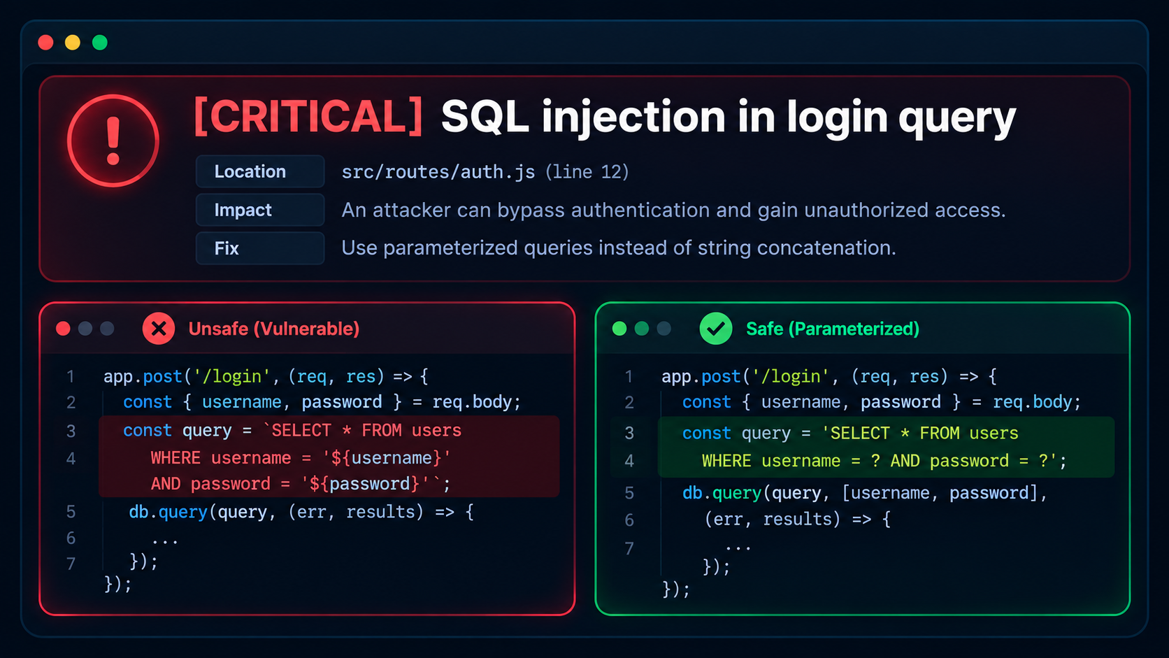
Task: Click 'const query = `SELECT * FROM users' in Unsafe panel
Action: tap(292, 431)
